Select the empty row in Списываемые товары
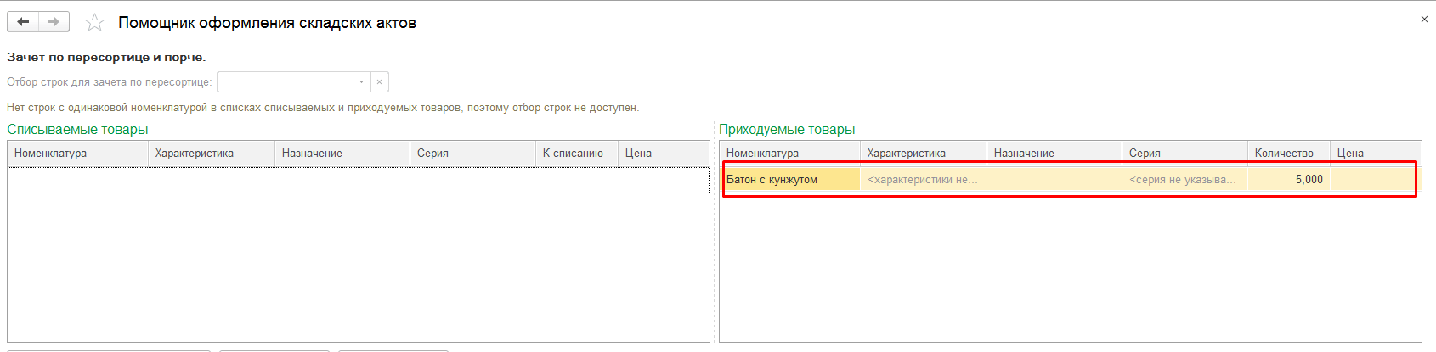This screenshot has width=1436, height=352. point(358,180)
